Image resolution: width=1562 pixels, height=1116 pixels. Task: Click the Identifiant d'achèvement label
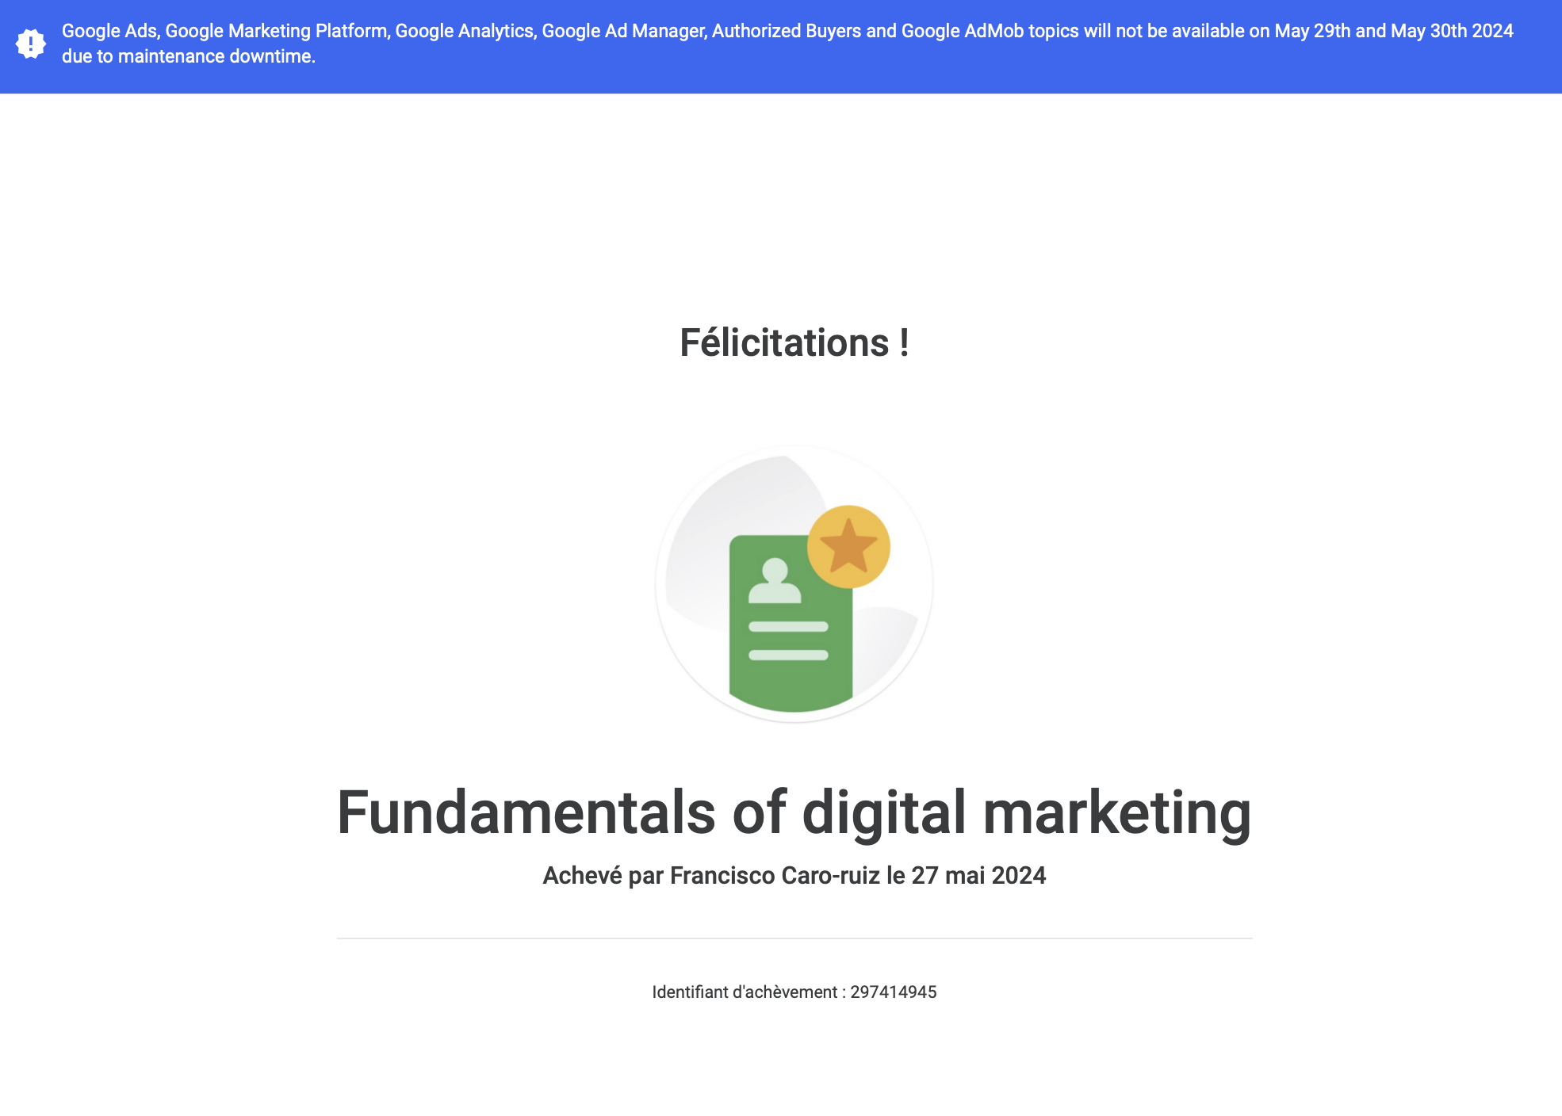745,992
